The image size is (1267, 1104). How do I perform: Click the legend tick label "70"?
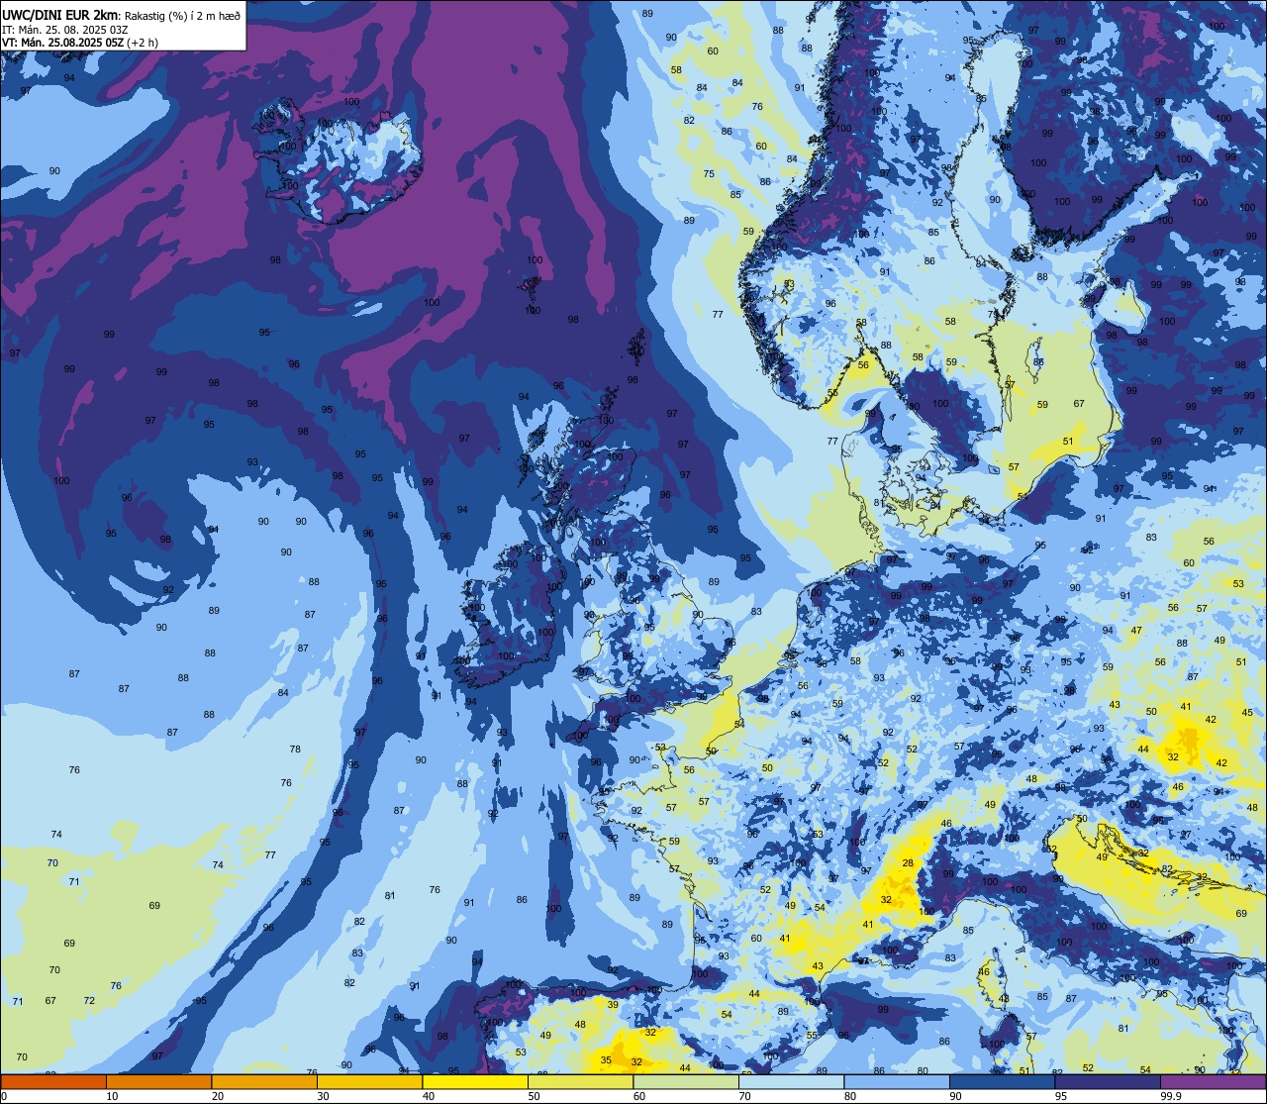pos(744,1096)
